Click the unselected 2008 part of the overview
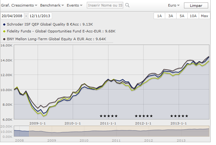 [x=22, y=131]
